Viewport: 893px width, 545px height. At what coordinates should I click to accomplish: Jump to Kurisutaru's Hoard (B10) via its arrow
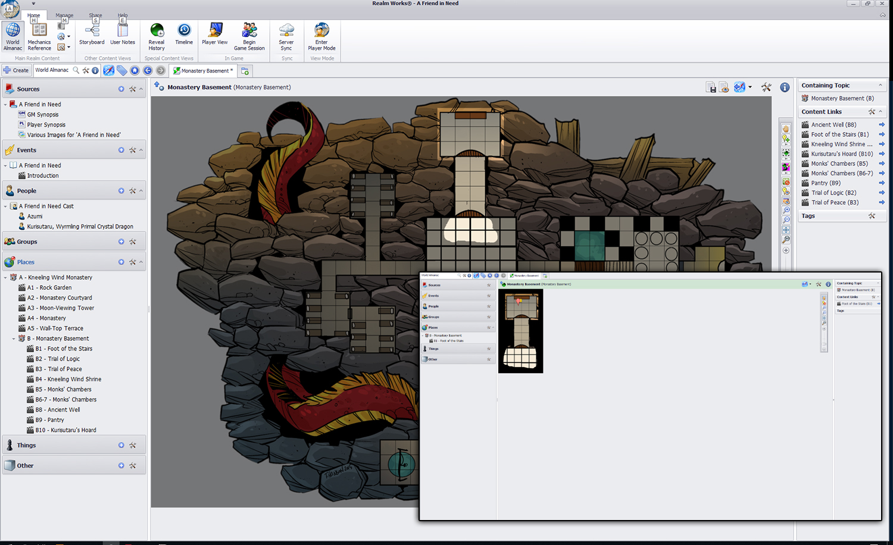882,154
